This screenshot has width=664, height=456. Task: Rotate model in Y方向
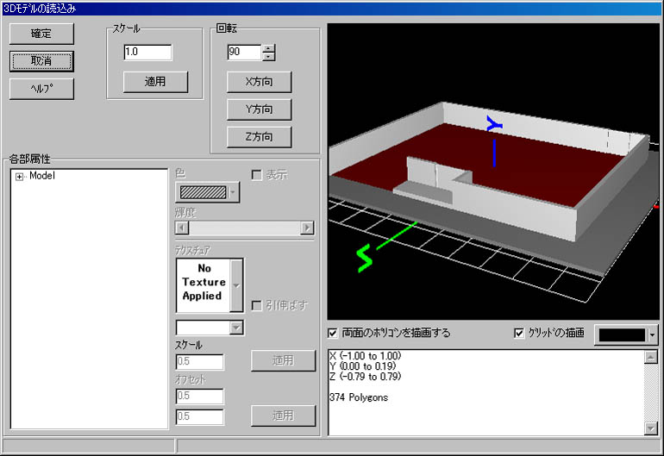[260, 109]
